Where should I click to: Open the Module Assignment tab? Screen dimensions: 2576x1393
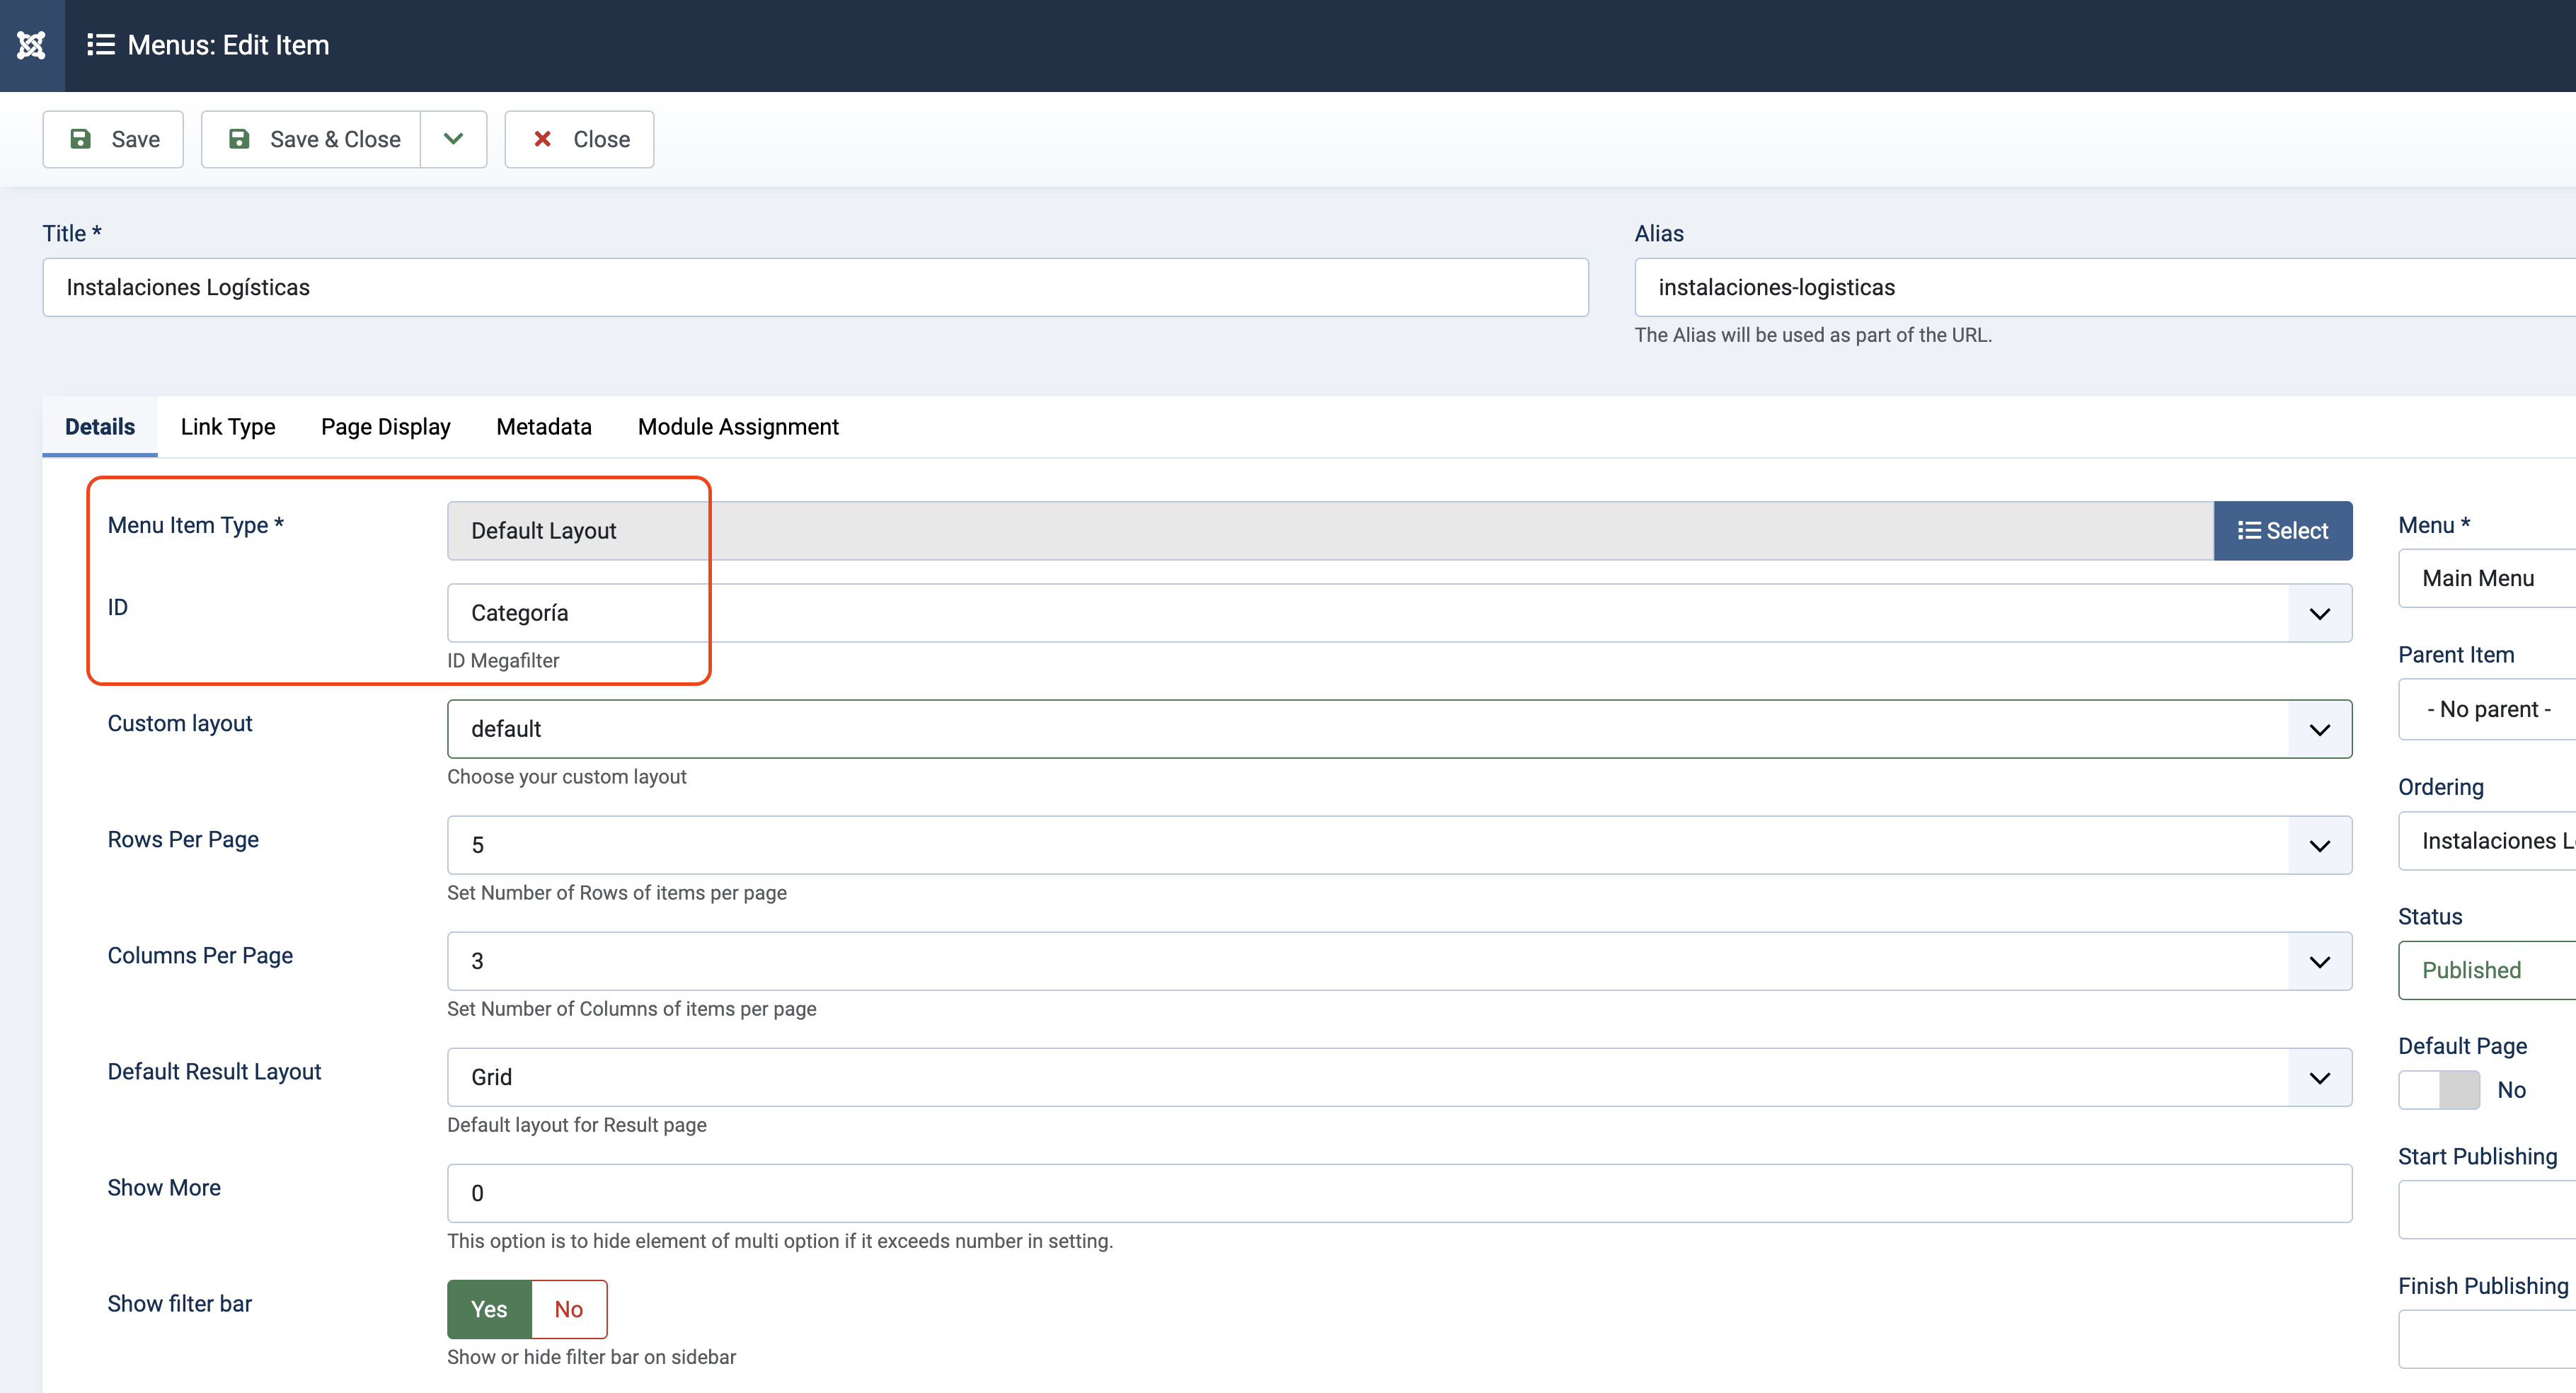738,427
